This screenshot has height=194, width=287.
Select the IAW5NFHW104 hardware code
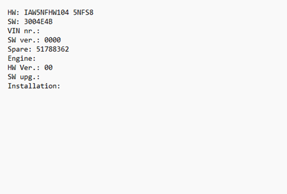[46, 13]
